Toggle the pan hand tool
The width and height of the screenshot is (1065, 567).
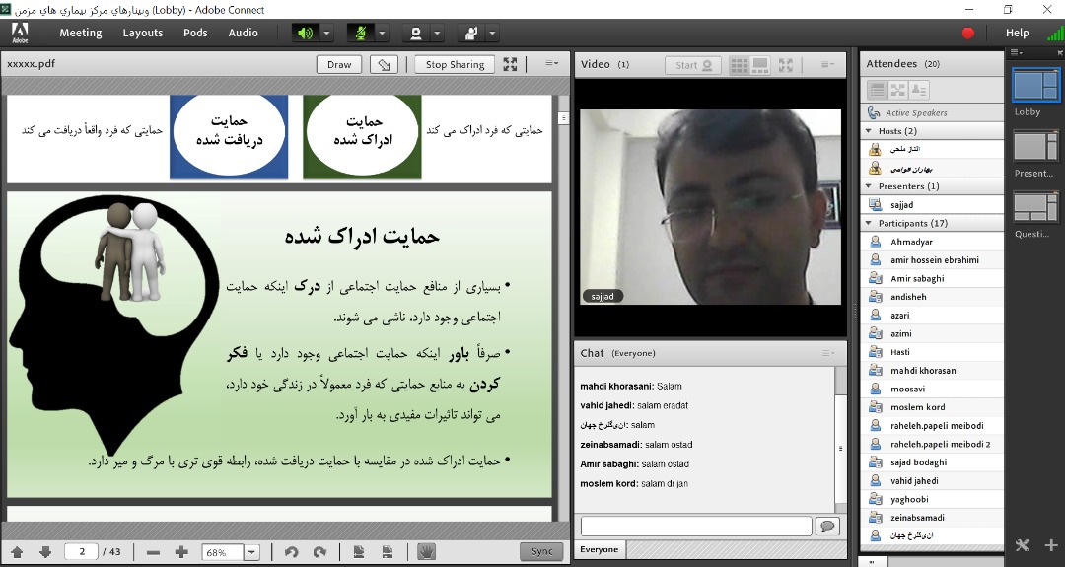[x=427, y=552]
